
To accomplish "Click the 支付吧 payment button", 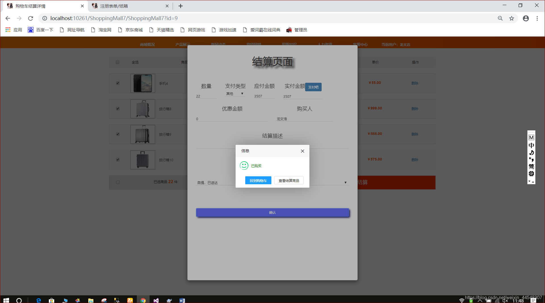I will [313, 87].
